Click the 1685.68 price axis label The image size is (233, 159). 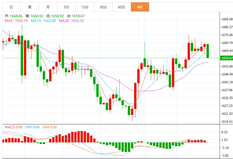pos(227,19)
